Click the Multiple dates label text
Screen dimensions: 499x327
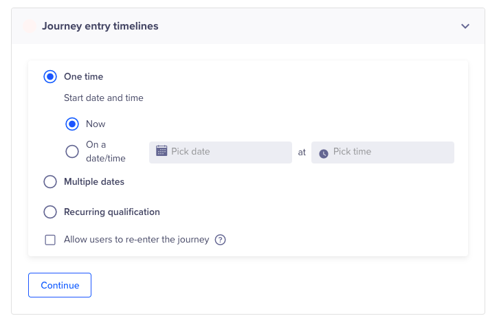(94, 182)
